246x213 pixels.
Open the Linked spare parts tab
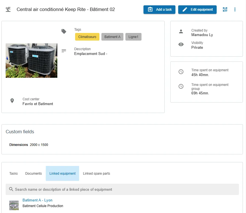(x=97, y=173)
